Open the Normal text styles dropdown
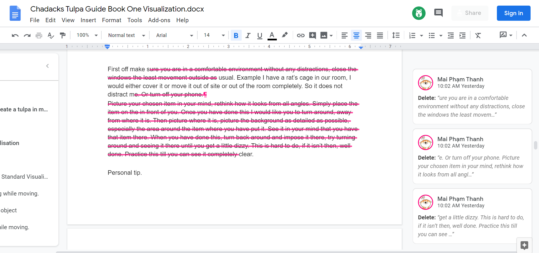Image resolution: width=539 pixels, height=253 pixels. point(127,35)
